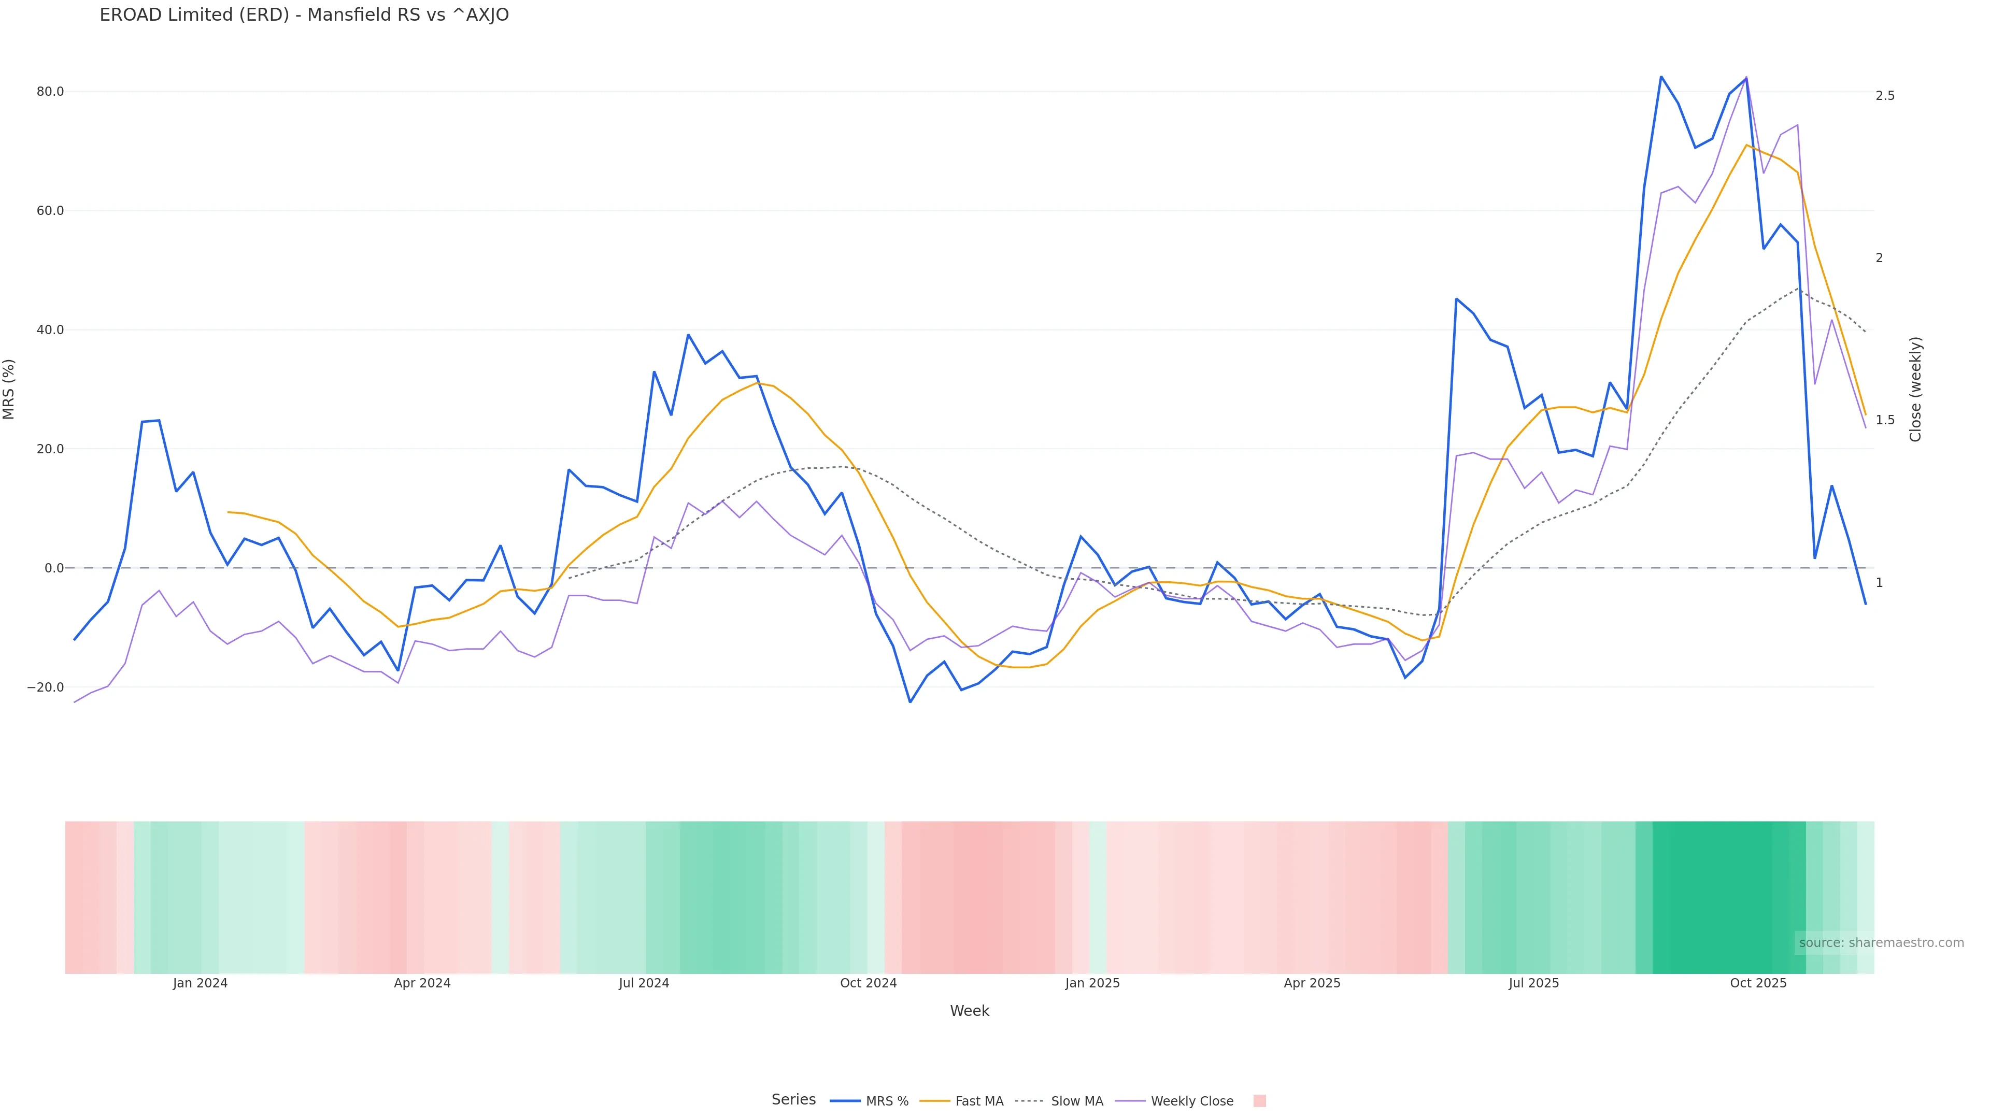The image size is (1990, 1119).
Task: Click the Week x-axis title
Action: pos(969,1011)
